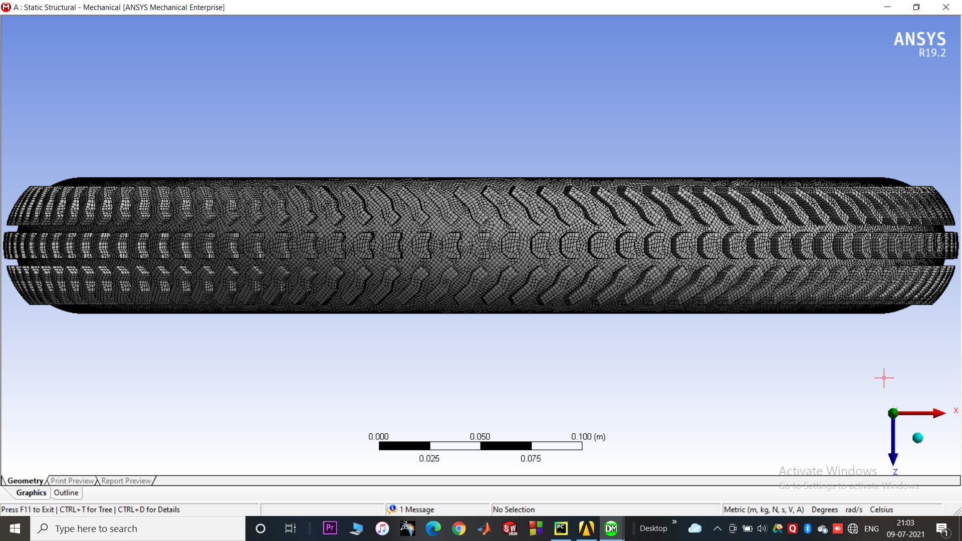Select the Outline tab
The width and height of the screenshot is (962, 541).
click(66, 493)
